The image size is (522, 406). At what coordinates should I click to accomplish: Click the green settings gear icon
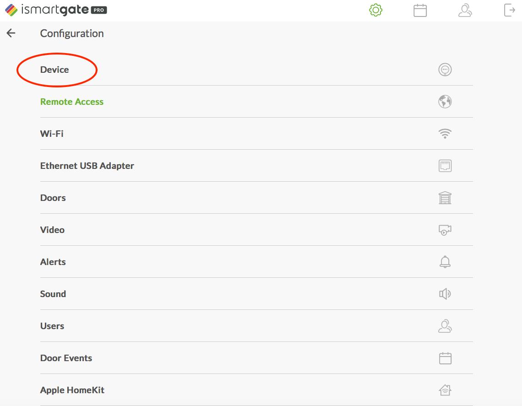(x=375, y=10)
